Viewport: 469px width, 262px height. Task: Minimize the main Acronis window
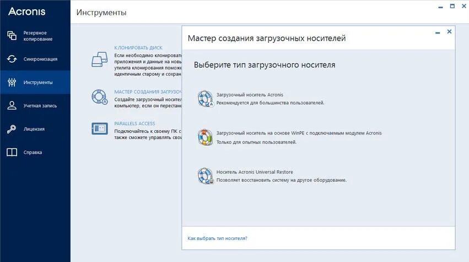click(440, 7)
